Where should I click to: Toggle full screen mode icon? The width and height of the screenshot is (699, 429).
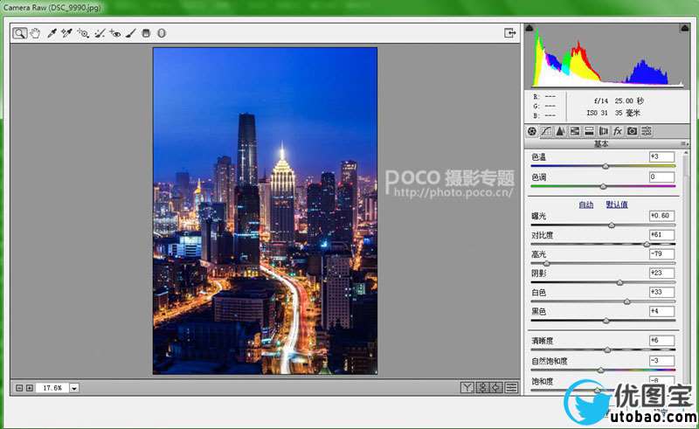pos(509,33)
